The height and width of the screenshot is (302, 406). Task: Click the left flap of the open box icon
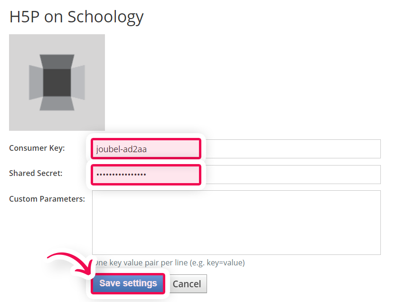pyautogui.click(x=36, y=82)
